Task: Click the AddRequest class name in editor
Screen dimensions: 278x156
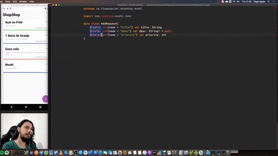Action: [109, 23]
